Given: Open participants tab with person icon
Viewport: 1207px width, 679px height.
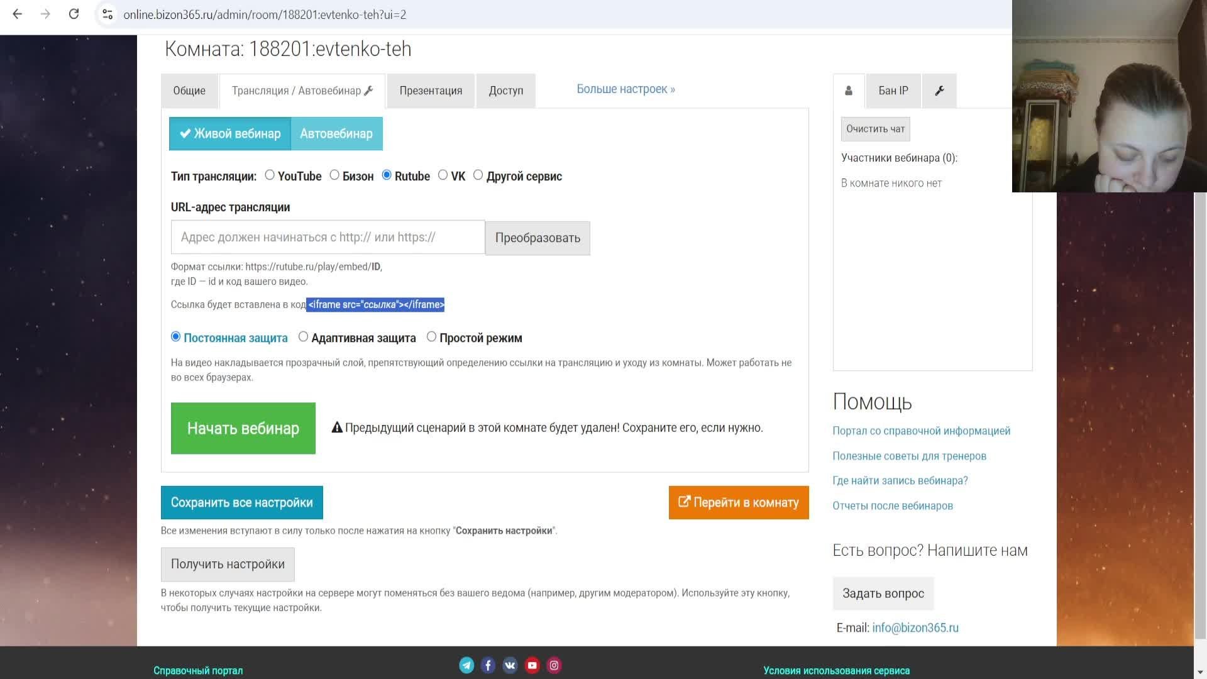Looking at the screenshot, I should coord(849,91).
